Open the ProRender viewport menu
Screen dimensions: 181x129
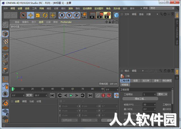tap(66, 22)
